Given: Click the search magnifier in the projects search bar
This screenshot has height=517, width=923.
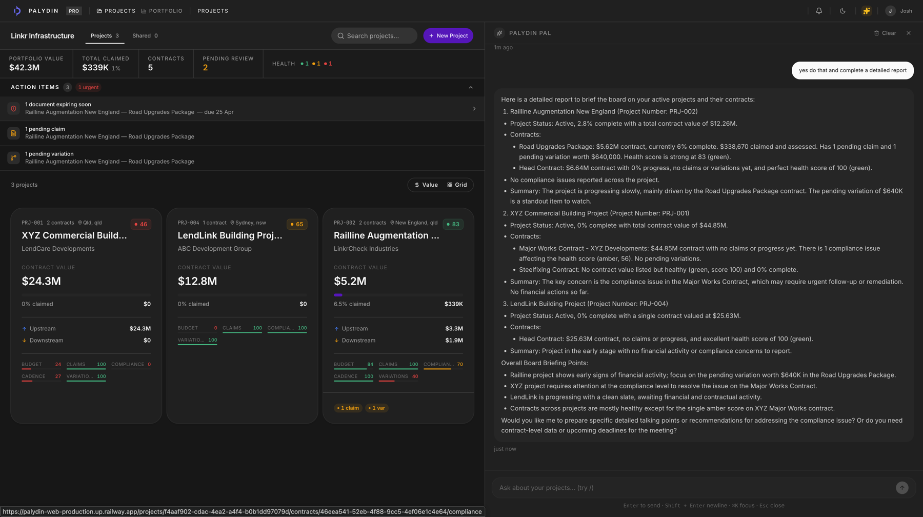Looking at the screenshot, I should point(340,35).
